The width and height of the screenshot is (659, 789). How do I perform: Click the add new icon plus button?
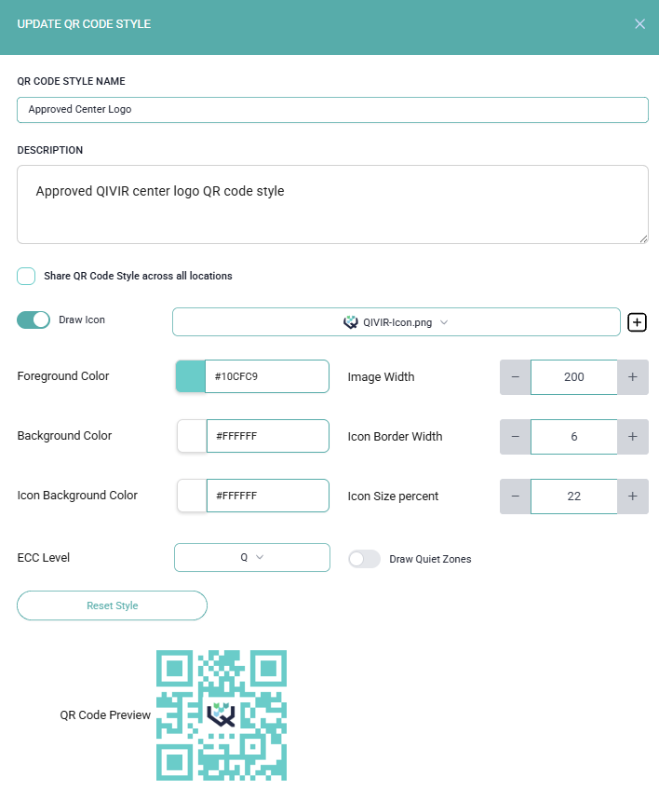pos(638,322)
